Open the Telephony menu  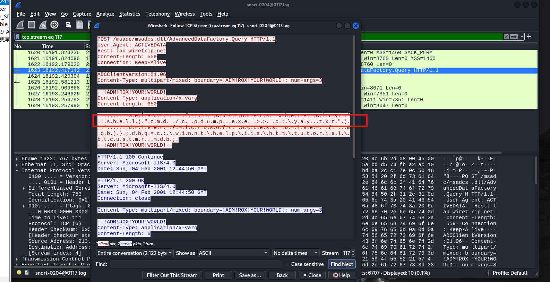[157, 14]
